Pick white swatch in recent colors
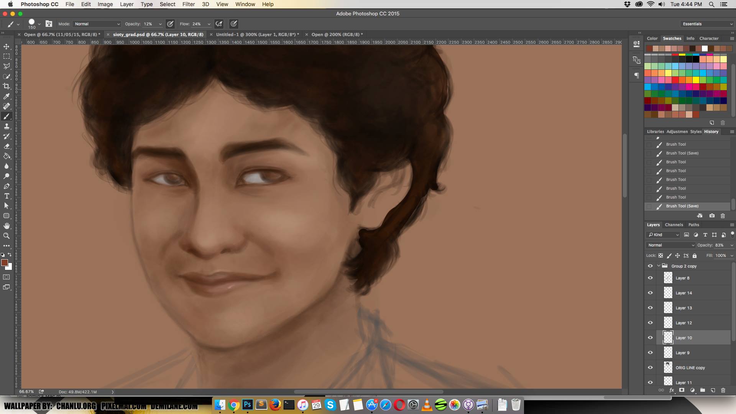 point(705,48)
